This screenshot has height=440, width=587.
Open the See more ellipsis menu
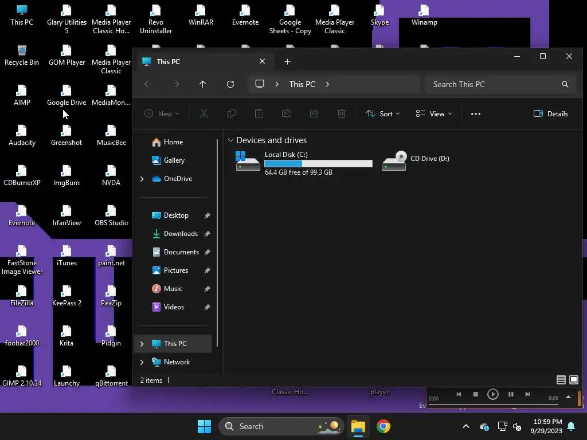point(475,114)
